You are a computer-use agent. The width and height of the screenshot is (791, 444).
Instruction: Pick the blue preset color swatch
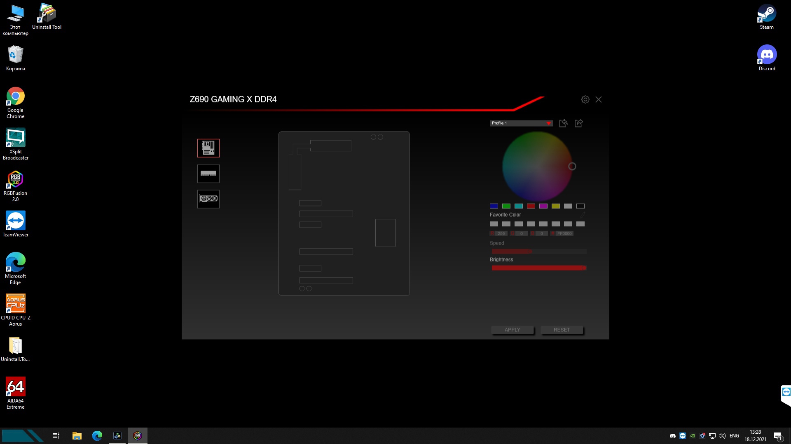pyautogui.click(x=494, y=206)
